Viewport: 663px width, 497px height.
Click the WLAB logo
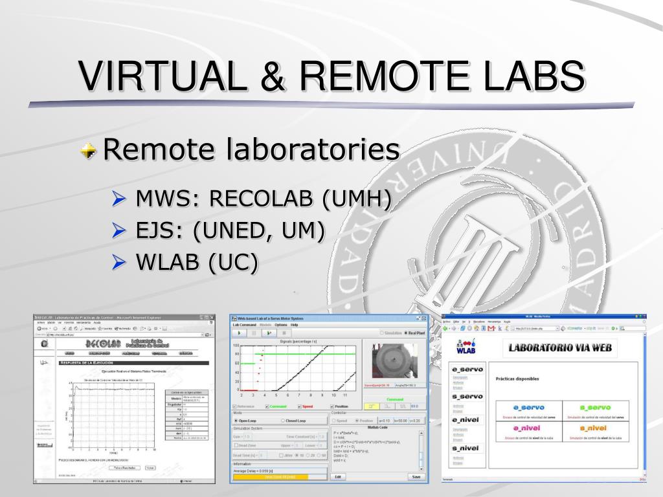tap(466, 347)
